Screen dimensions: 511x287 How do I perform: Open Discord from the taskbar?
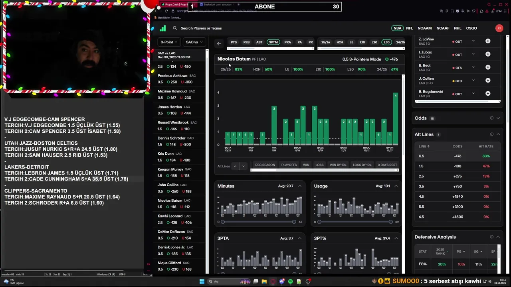coord(282,281)
